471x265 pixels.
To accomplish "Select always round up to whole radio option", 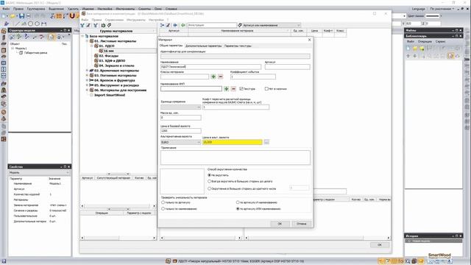I will [x=209, y=182].
